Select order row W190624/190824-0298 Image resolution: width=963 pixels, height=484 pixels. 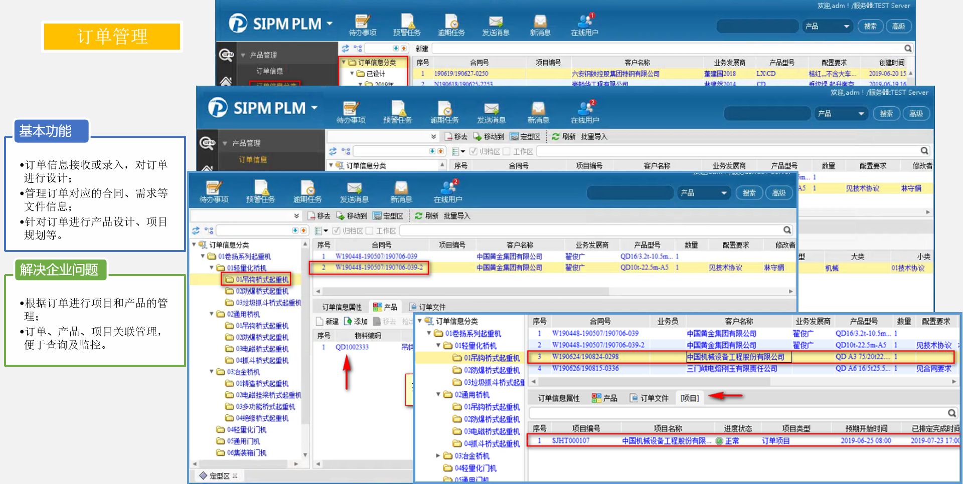(x=585, y=357)
